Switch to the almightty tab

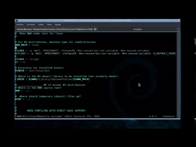tap(138, 29)
